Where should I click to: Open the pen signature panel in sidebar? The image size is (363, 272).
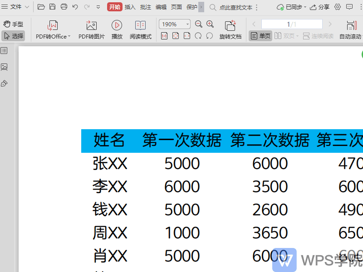[4, 83]
